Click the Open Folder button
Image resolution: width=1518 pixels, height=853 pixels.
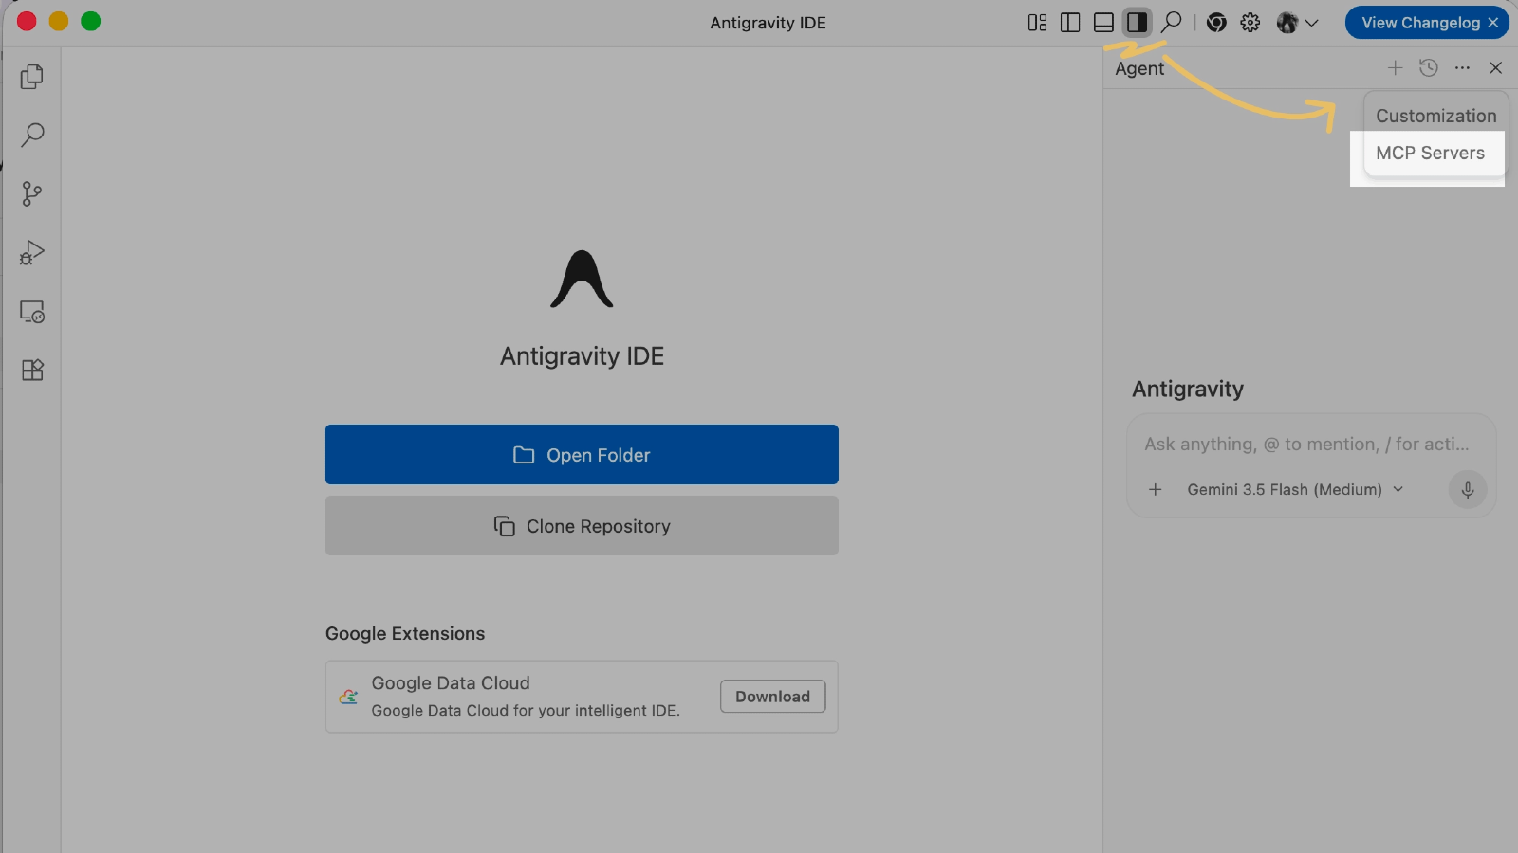(582, 455)
